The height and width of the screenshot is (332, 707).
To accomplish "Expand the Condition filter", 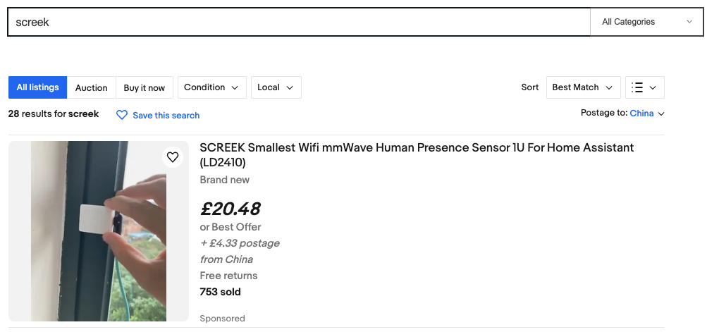I will click(212, 87).
